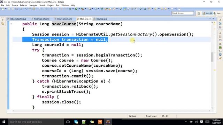This screenshot has height=125, width=223.
Task: Open the Console fast view icon
Action: pos(220,55)
